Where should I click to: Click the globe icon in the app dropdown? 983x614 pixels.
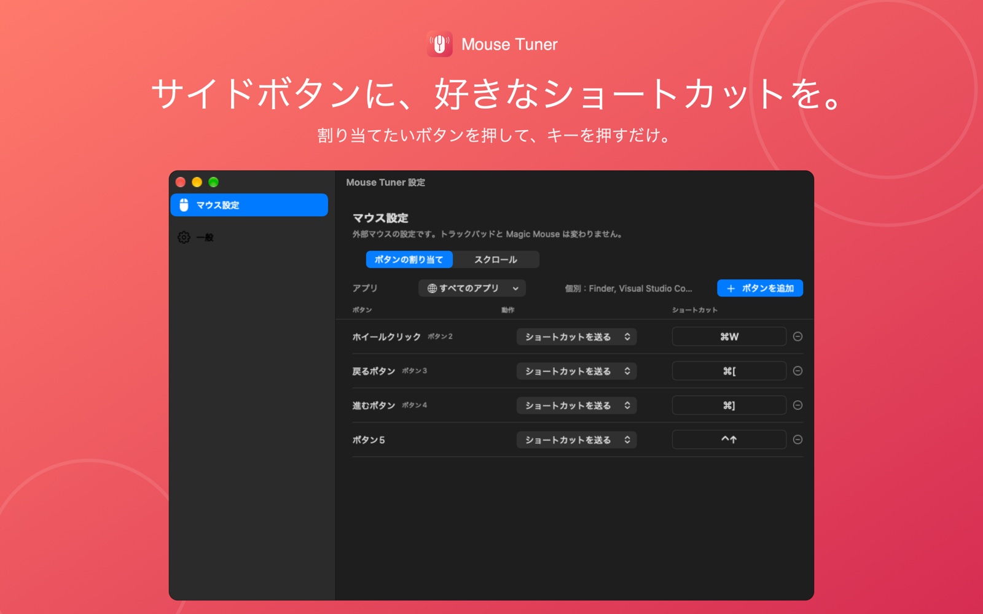[432, 288]
